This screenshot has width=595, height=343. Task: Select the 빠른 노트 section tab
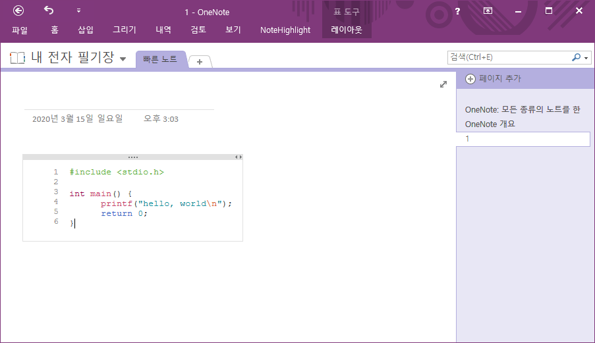pyautogui.click(x=160, y=59)
